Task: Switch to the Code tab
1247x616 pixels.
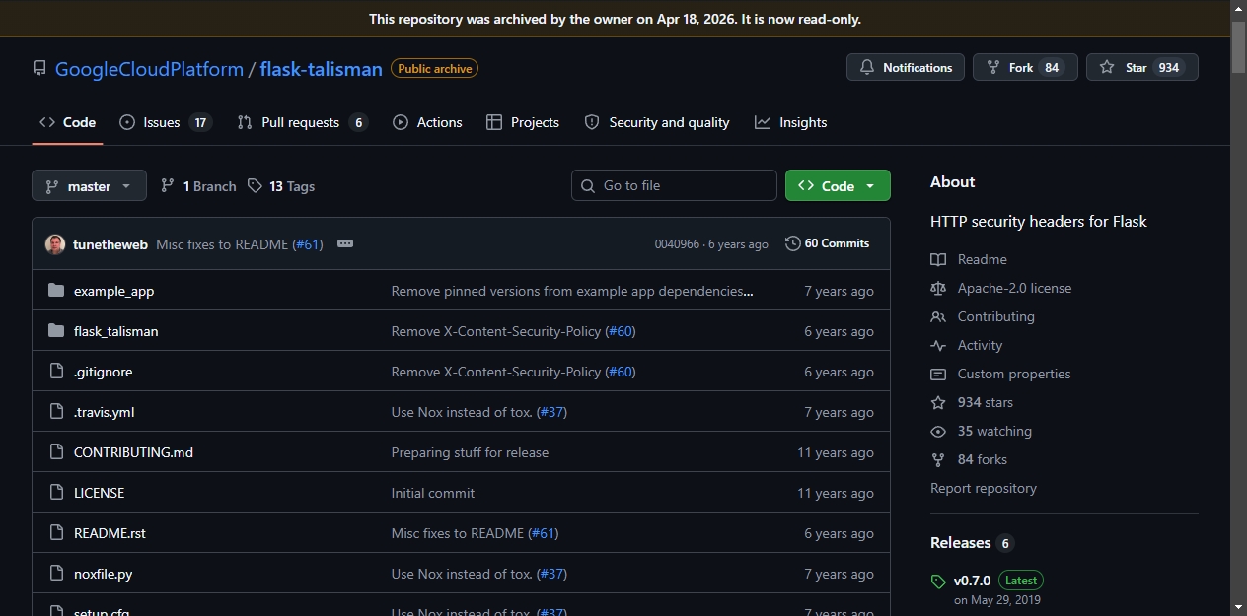Action: point(67,122)
